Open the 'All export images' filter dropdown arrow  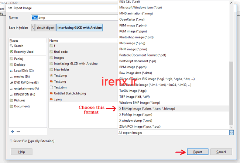pyautogui.click(x=232, y=132)
